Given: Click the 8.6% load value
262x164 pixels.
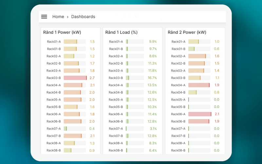Looking at the screenshot, I should [x=153, y=56].
